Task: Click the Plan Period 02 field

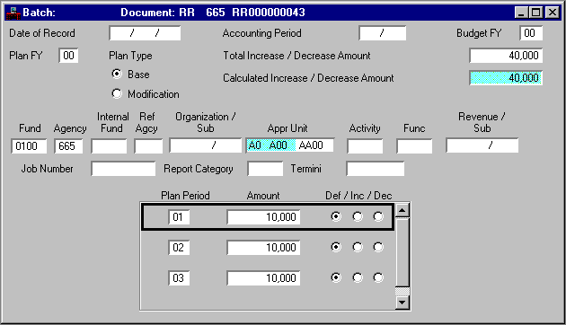Action: pyautogui.click(x=179, y=248)
